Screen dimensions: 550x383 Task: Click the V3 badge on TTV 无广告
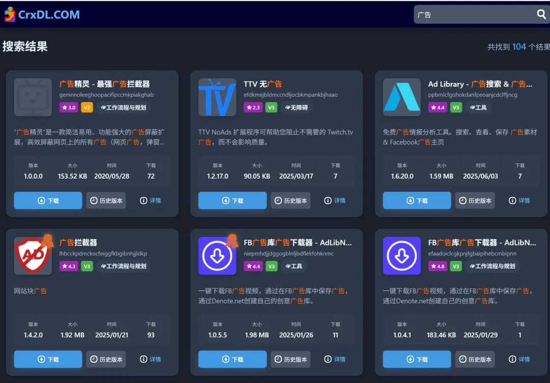click(x=271, y=108)
